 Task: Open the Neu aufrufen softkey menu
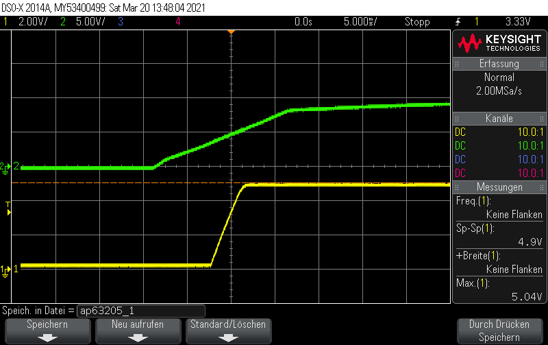click(138, 331)
